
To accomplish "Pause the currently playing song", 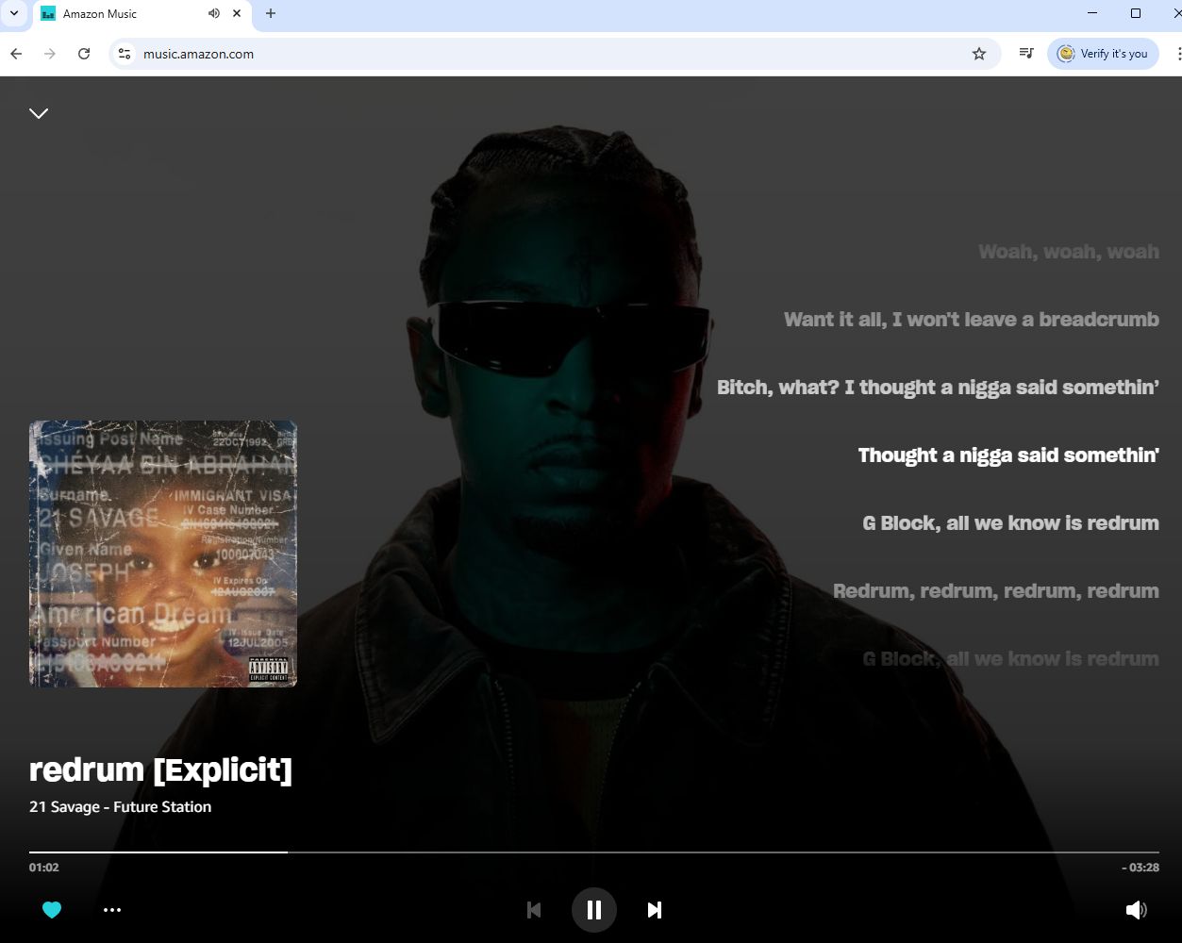I will click(593, 910).
